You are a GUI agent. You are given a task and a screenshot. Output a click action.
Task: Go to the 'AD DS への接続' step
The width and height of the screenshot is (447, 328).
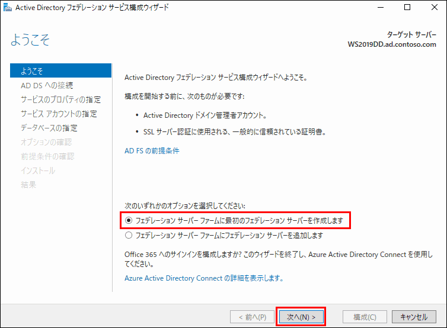coord(47,85)
